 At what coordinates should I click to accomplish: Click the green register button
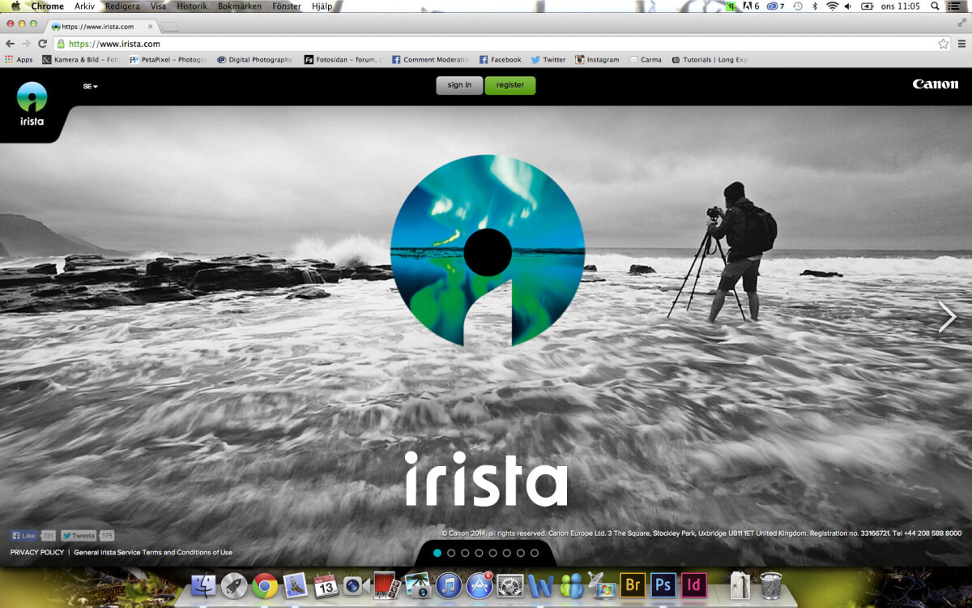[x=510, y=85]
